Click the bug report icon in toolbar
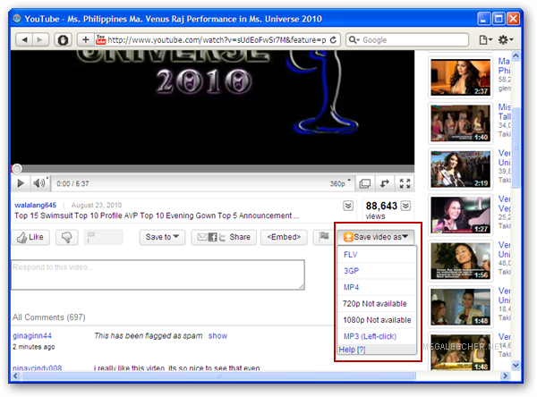Viewport: 537px width, 397px height. 63,40
